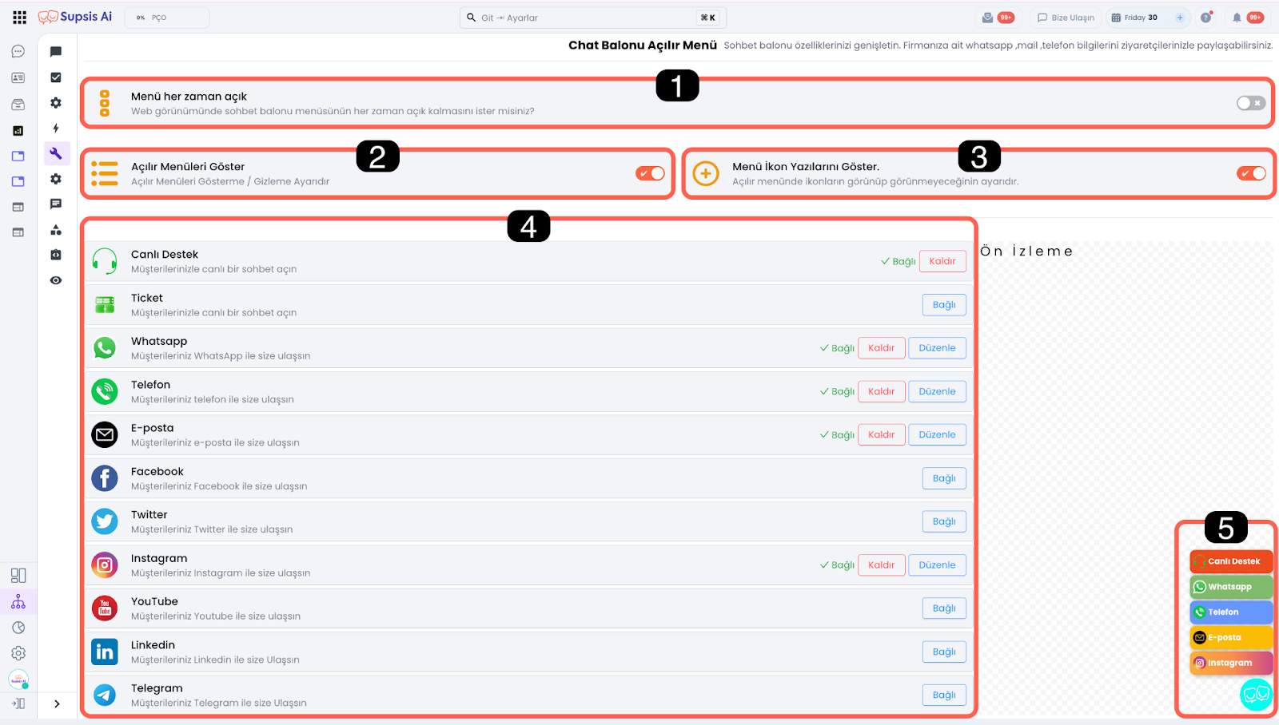Select the wrench tools sidebar icon
Screen dimensions: 1279x725
tap(56, 153)
